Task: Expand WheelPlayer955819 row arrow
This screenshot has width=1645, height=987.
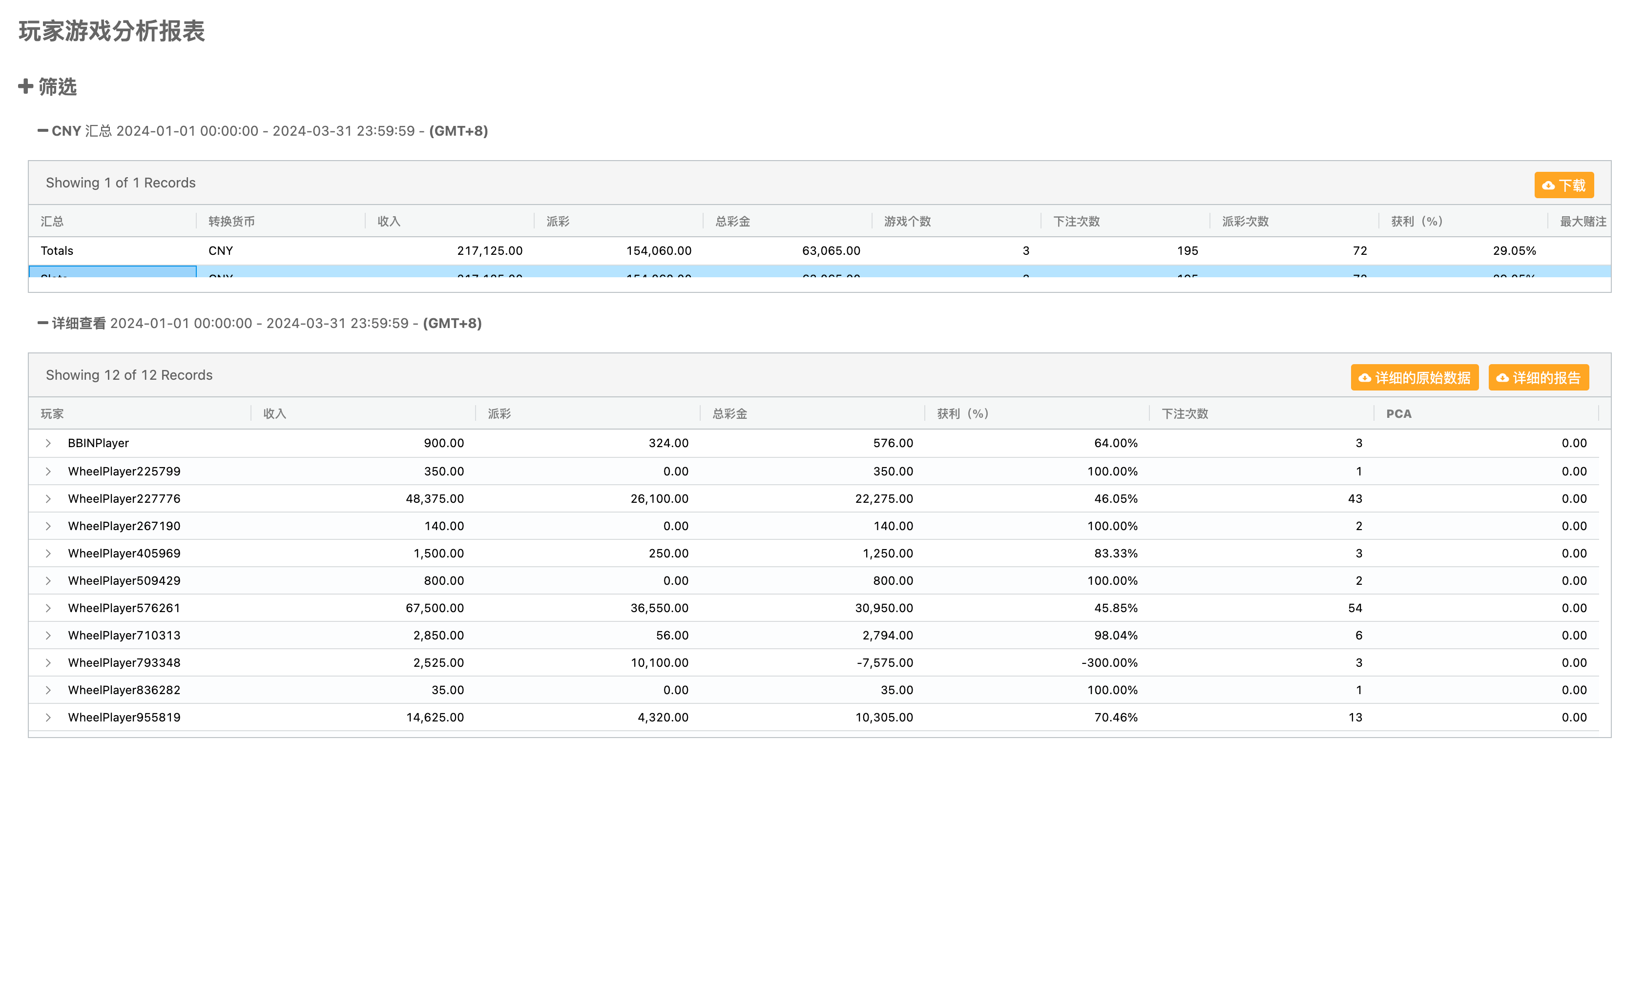Action: 48,717
